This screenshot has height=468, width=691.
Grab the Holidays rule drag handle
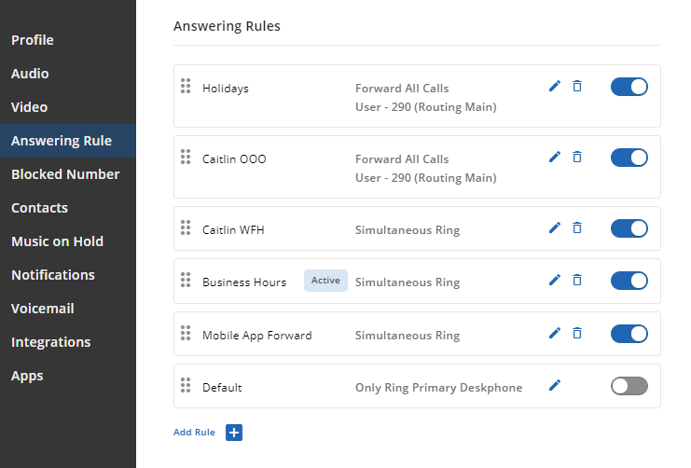click(186, 86)
